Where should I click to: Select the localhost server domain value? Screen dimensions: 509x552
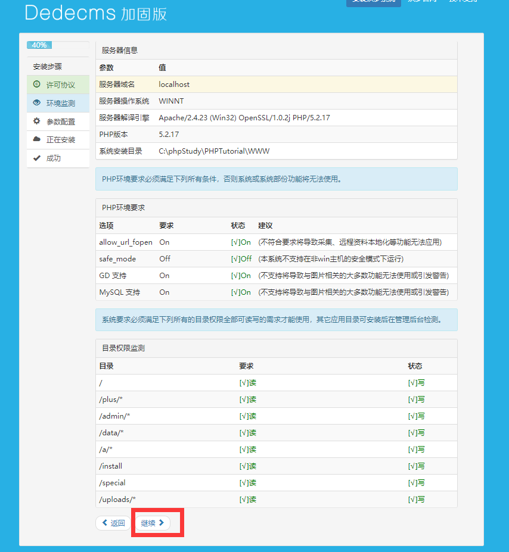[174, 85]
